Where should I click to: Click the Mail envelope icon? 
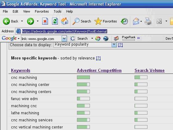(136, 21)
